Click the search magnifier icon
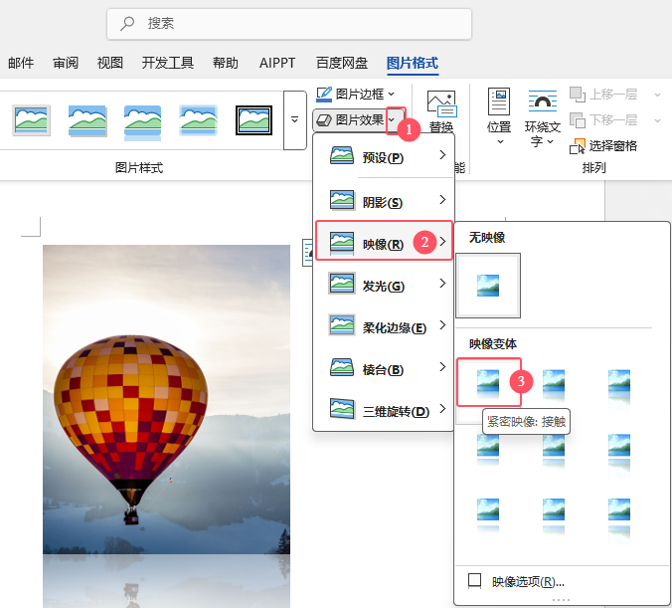Screen dimensions: 672x608 (127, 23)
